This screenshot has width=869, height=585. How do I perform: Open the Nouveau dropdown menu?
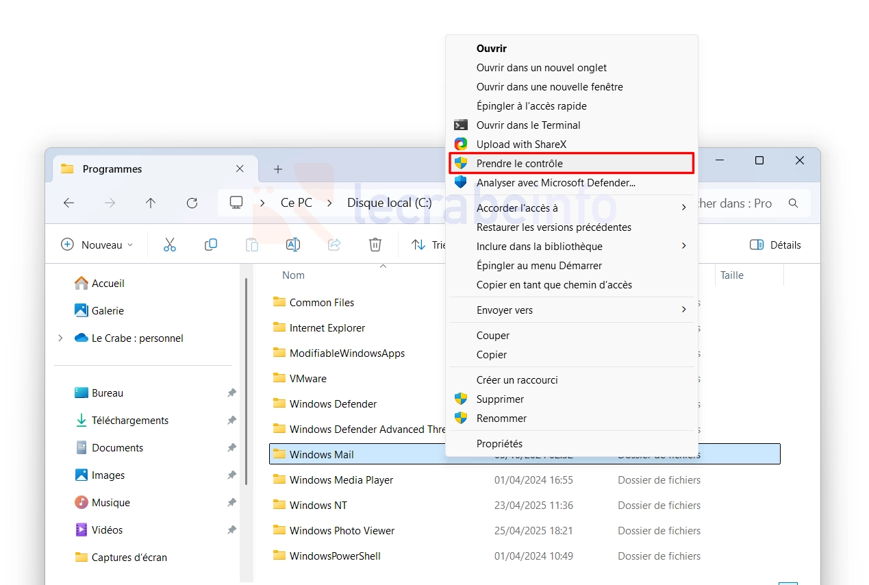[x=97, y=245]
